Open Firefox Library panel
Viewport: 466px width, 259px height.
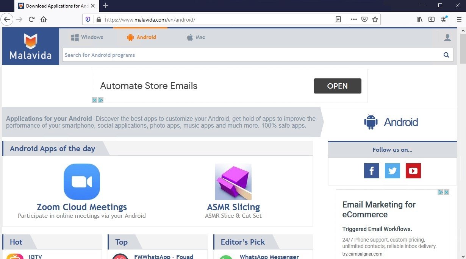419,19
